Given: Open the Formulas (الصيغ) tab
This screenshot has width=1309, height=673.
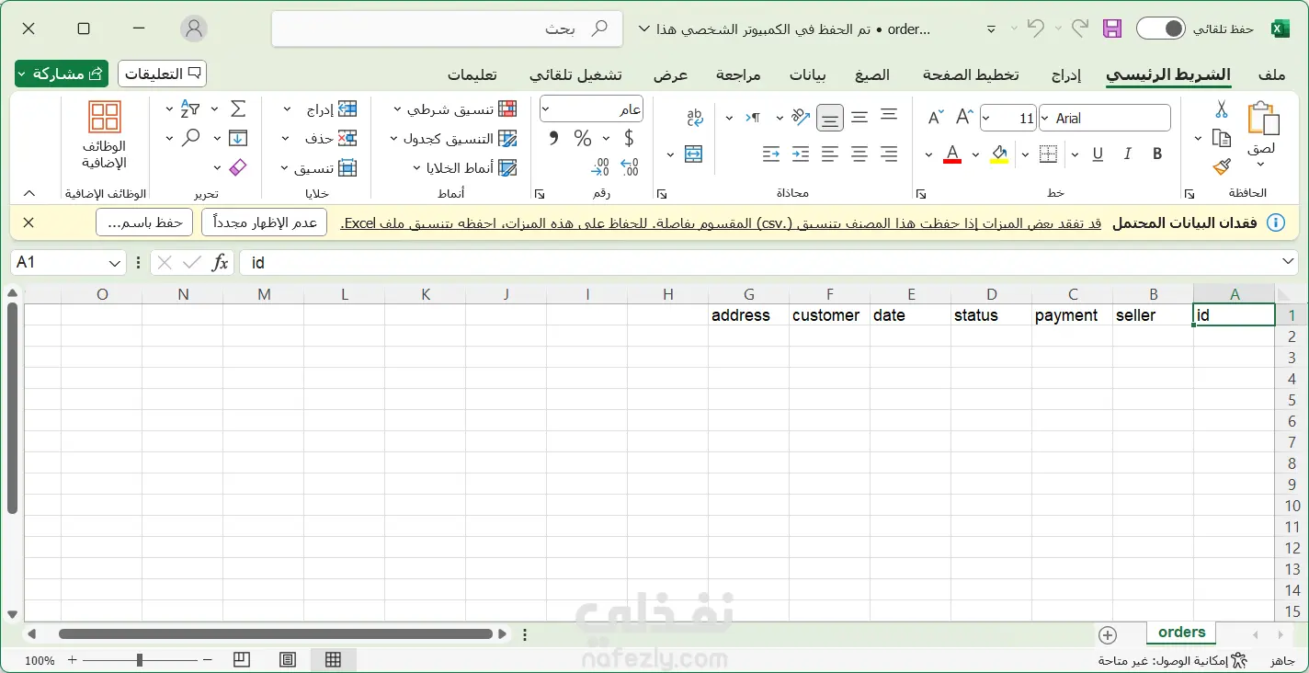Looking at the screenshot, I should [x=872, y=74].
